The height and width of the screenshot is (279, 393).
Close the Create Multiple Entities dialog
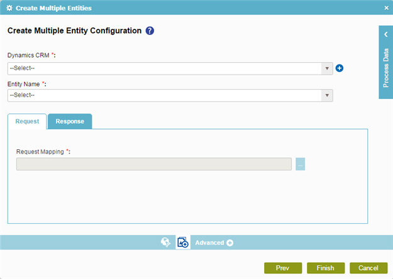(387, 8)
